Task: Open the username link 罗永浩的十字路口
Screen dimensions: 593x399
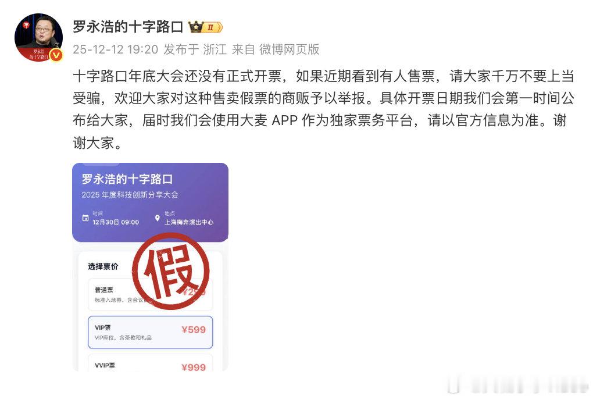Action: click(x=128, y=27)
